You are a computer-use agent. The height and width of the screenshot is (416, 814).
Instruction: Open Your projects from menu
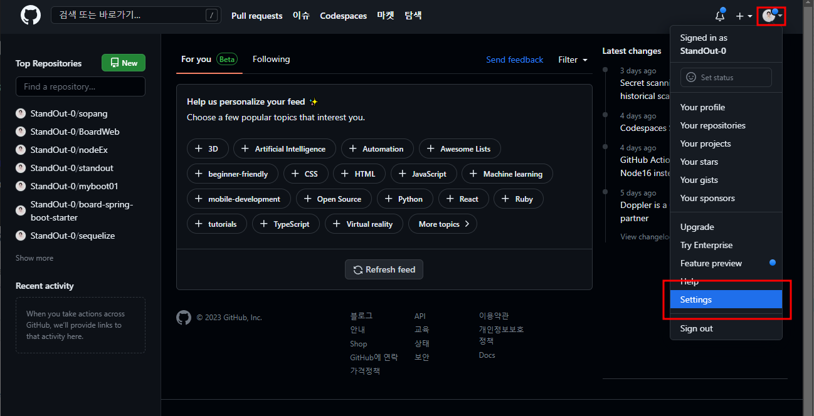pyautogui.click(x=726, y=143)
